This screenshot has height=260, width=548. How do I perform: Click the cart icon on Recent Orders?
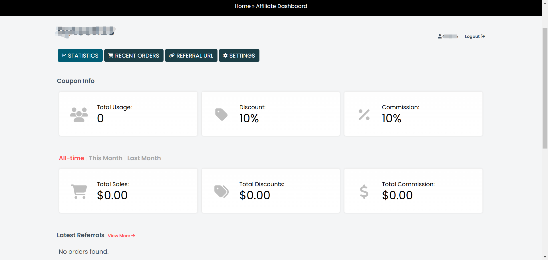coord(111,56)
